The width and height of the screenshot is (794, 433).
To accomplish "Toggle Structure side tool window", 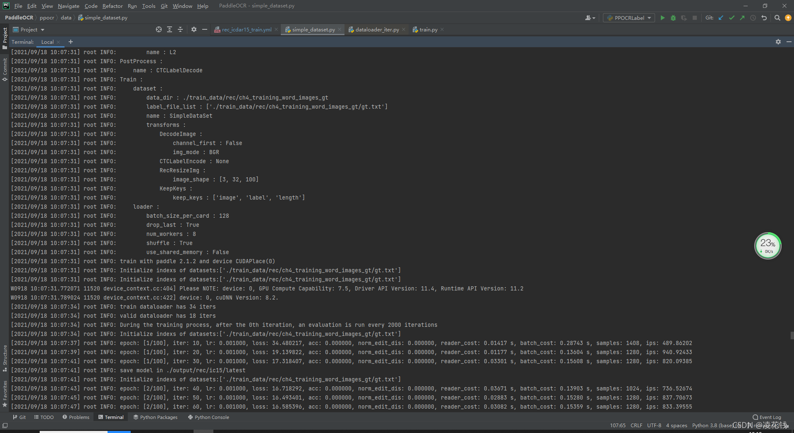I will pos(5,358).
